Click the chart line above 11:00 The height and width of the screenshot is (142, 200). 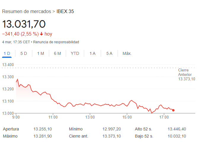(53, 100)
